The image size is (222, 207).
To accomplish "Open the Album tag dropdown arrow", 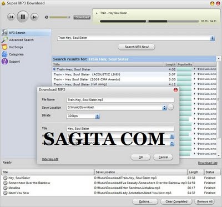I will tap(172, 143).
